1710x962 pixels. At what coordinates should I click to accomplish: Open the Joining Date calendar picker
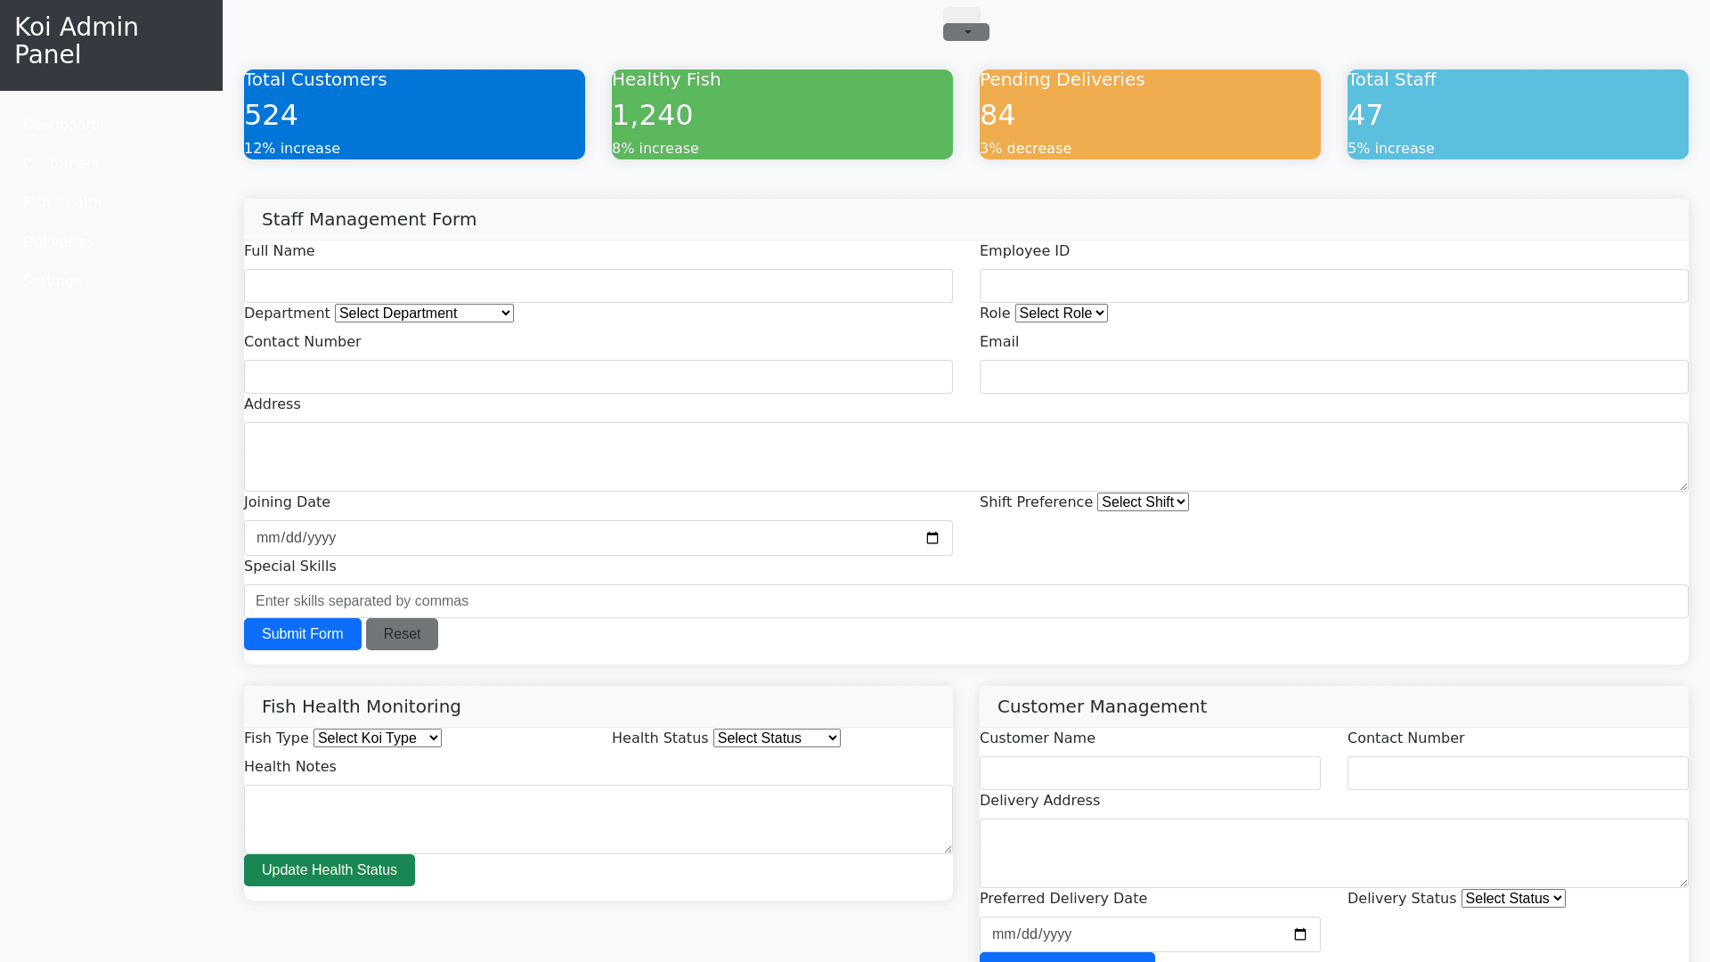tap(932, 538)
